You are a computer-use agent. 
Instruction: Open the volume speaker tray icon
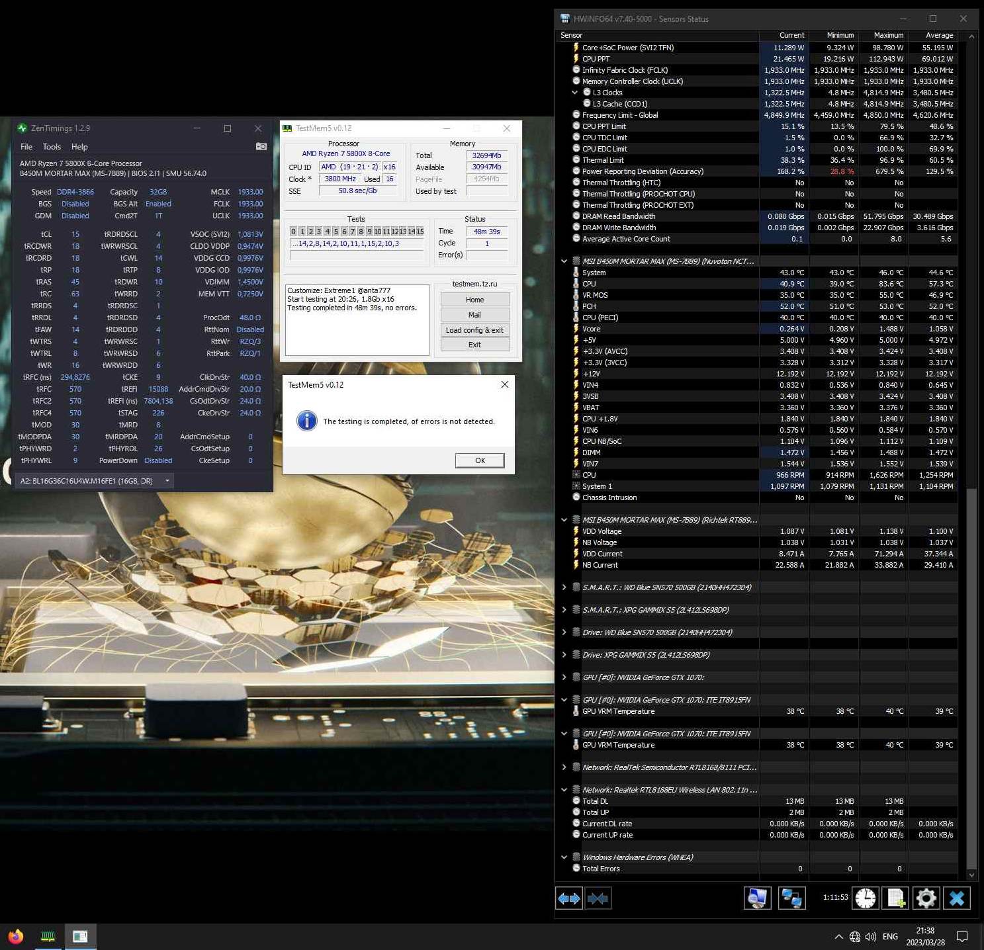871,936
